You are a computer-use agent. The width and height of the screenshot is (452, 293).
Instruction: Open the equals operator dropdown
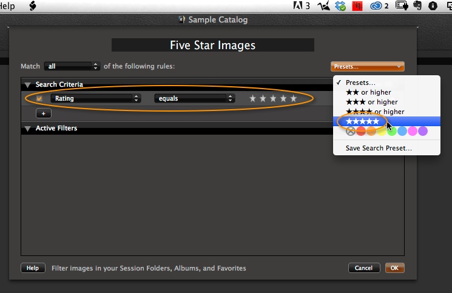[x=195, y=98]
